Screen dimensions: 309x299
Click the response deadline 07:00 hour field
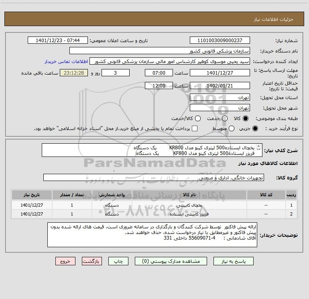[x=159, y=73]
